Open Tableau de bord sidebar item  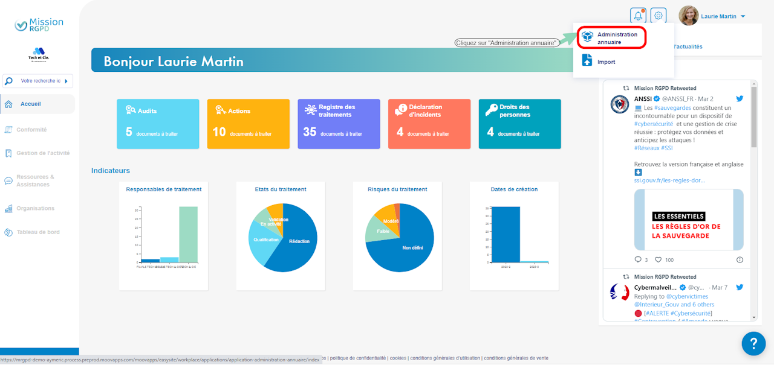[x=38, y=232]
